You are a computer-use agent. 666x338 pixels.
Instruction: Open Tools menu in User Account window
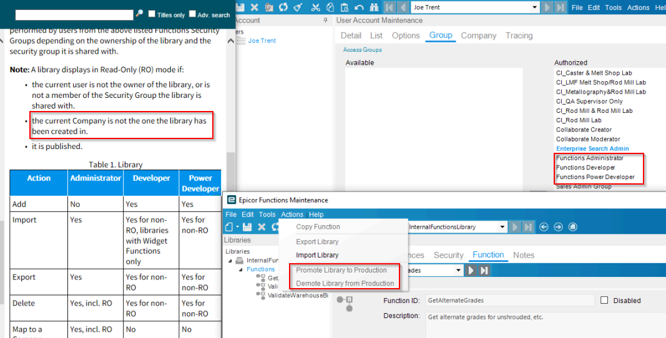(x=614, y=7)
